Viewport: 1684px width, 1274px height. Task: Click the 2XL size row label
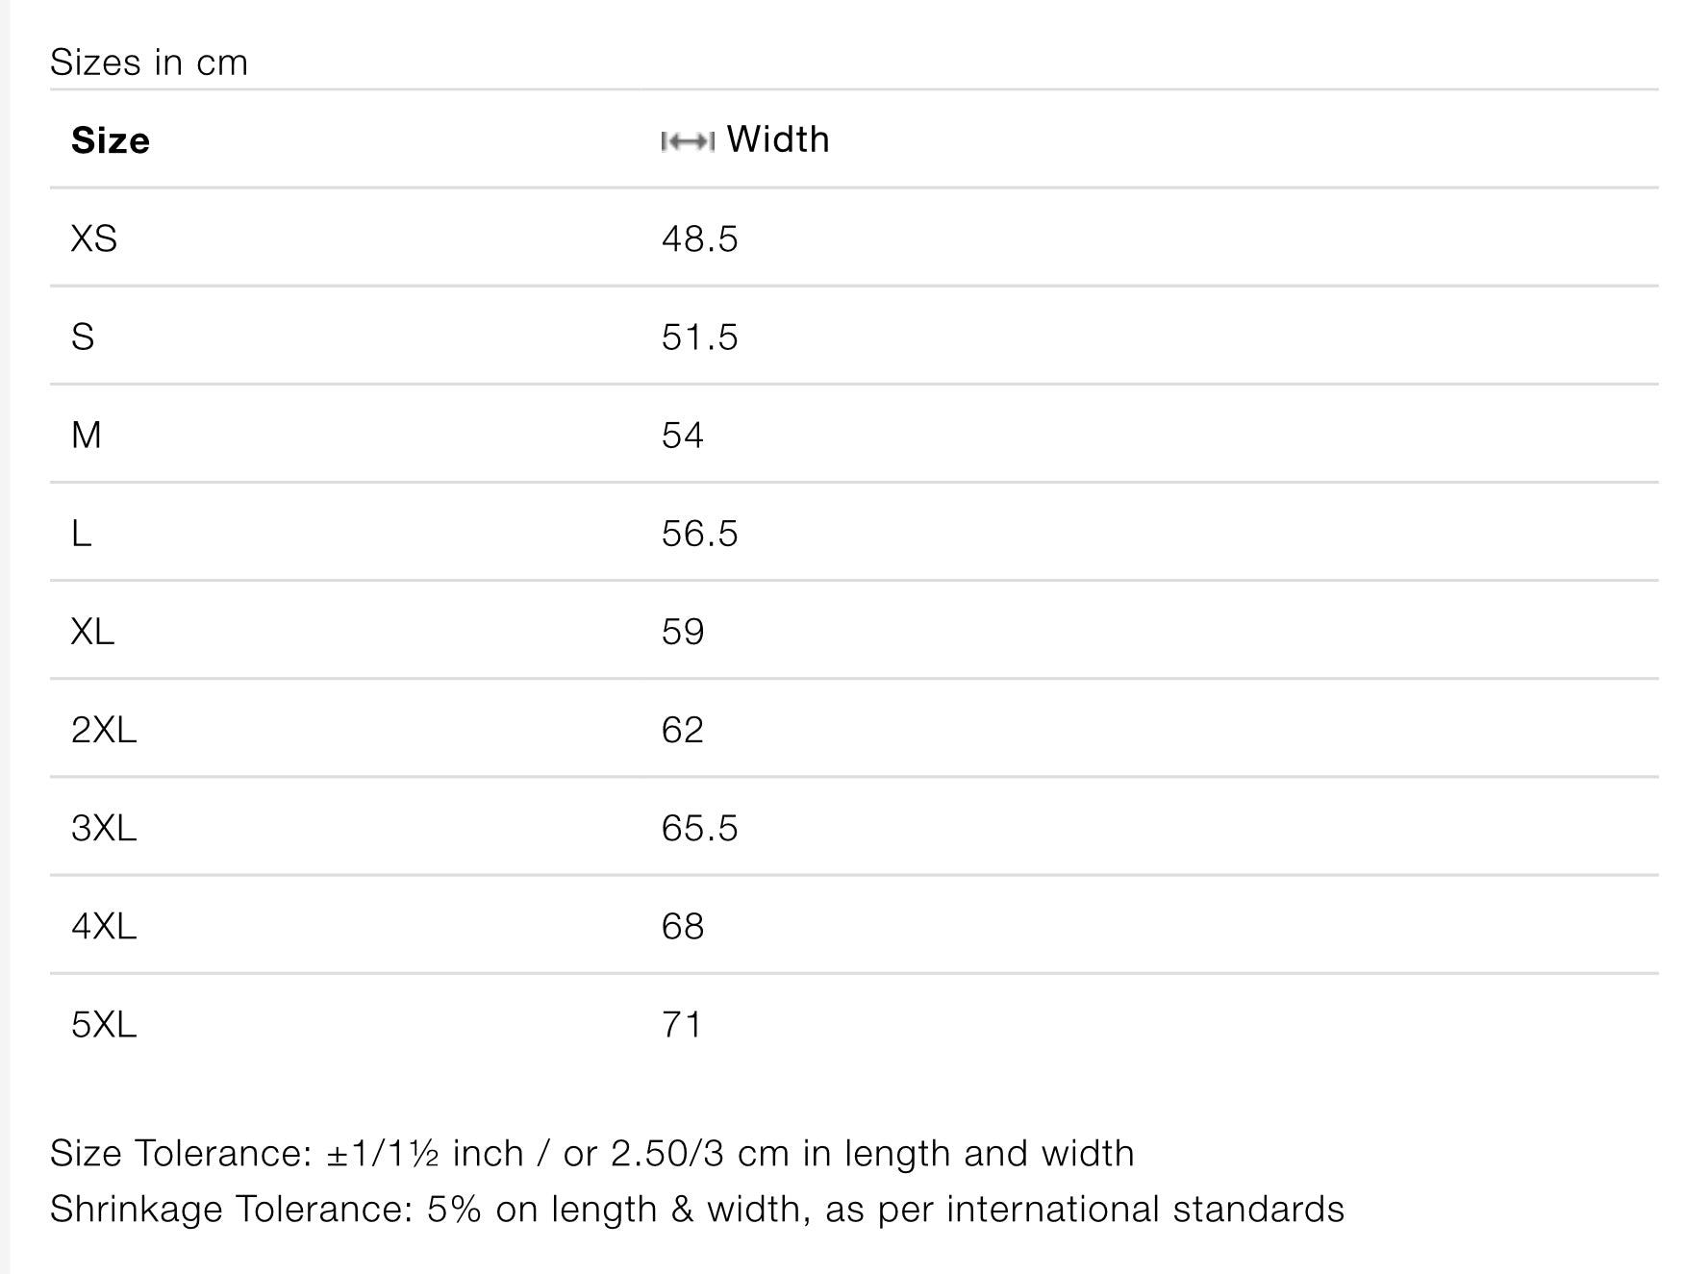coord(104,731)
